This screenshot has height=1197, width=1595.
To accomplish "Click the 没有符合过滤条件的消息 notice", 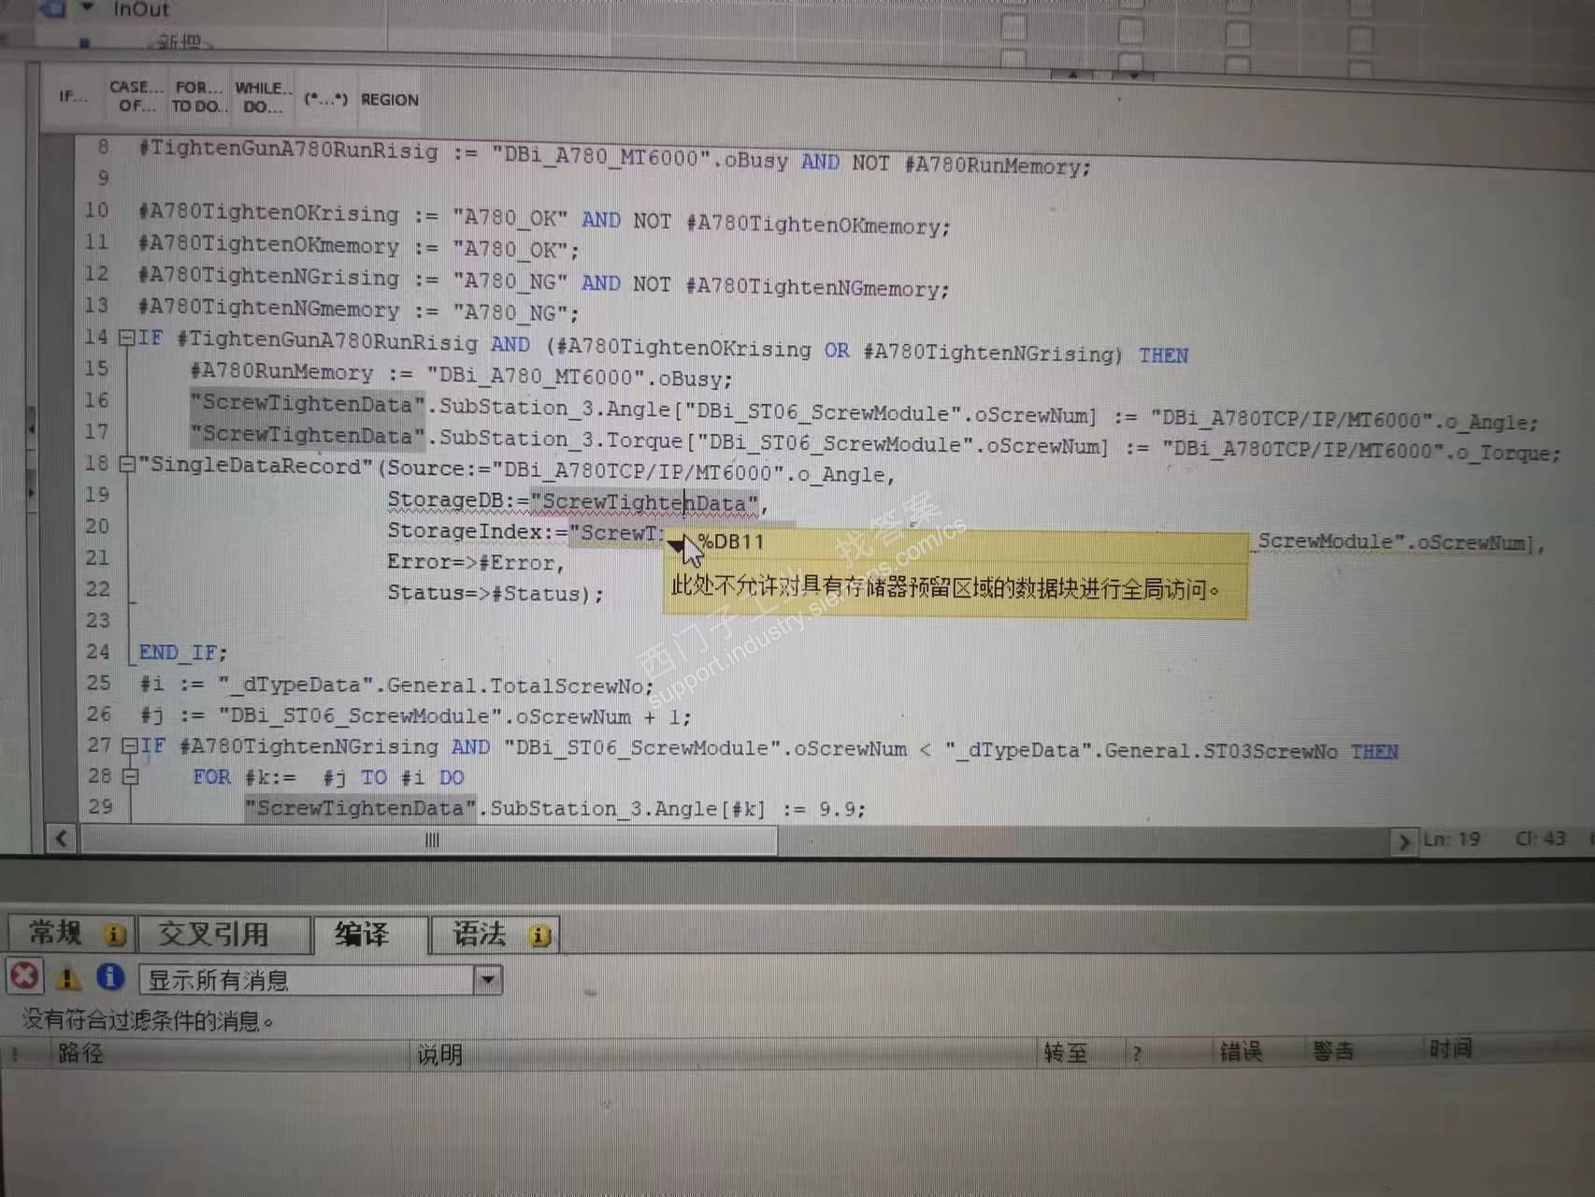I will [148, 1019].
